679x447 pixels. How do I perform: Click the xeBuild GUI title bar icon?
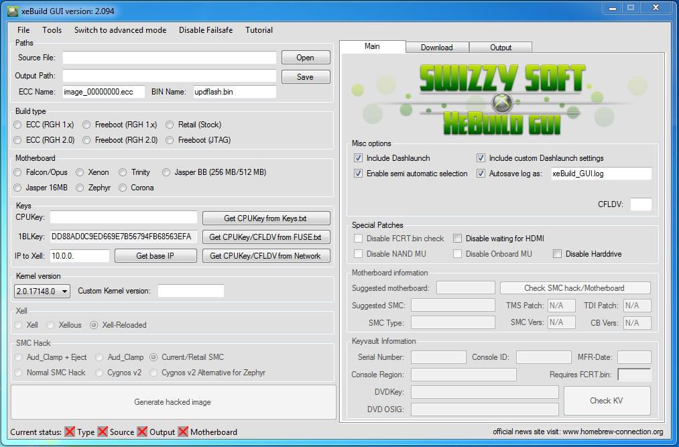[11, 10]
